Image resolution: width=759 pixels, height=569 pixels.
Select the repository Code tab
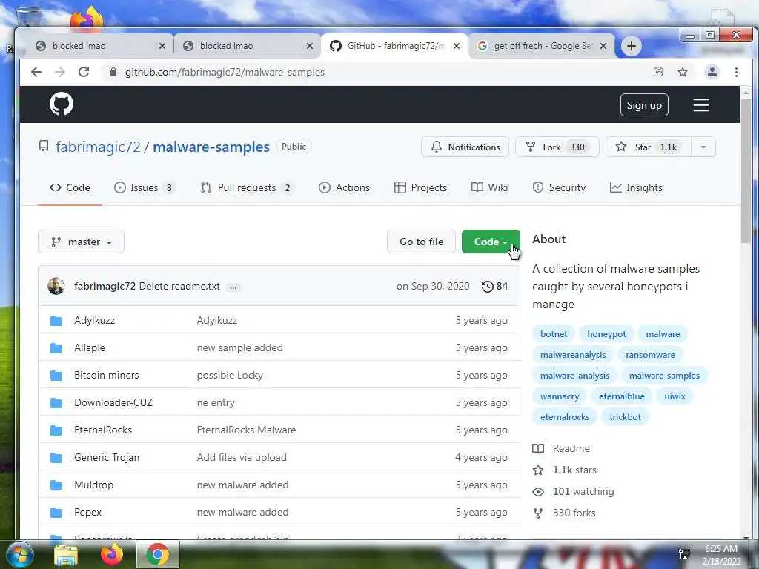tap(70, 187)
